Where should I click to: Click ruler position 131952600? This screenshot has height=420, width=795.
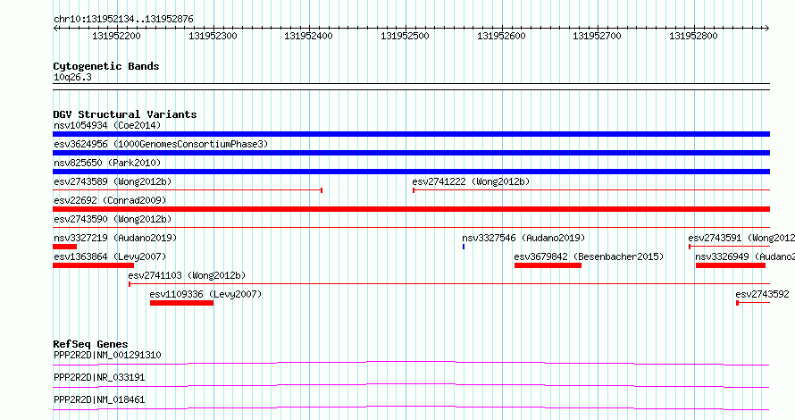(x=501, y=36)
